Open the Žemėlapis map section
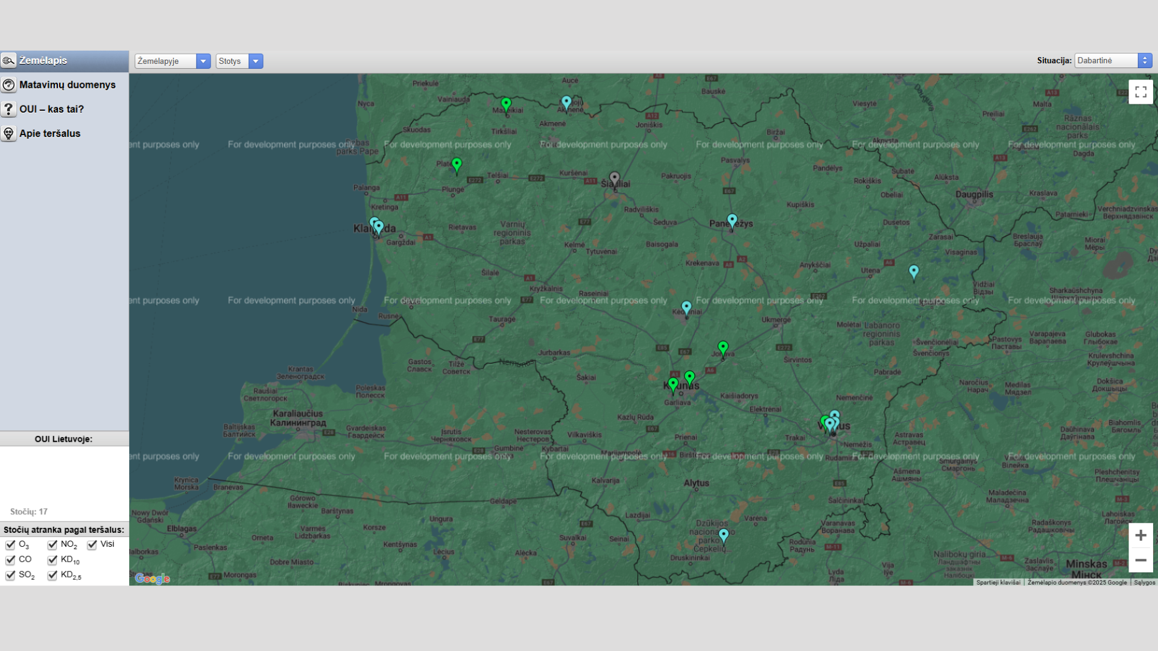 64,61
